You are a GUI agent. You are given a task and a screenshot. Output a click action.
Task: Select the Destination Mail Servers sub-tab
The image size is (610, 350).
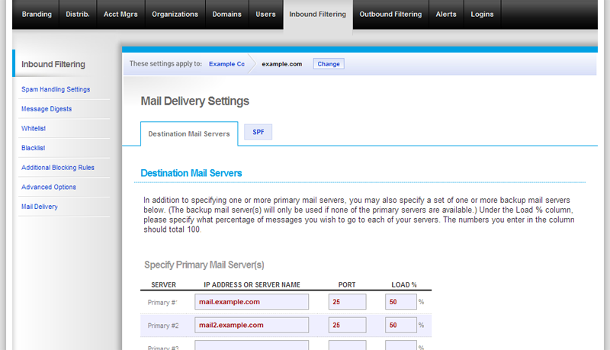[x=189, y=133]
